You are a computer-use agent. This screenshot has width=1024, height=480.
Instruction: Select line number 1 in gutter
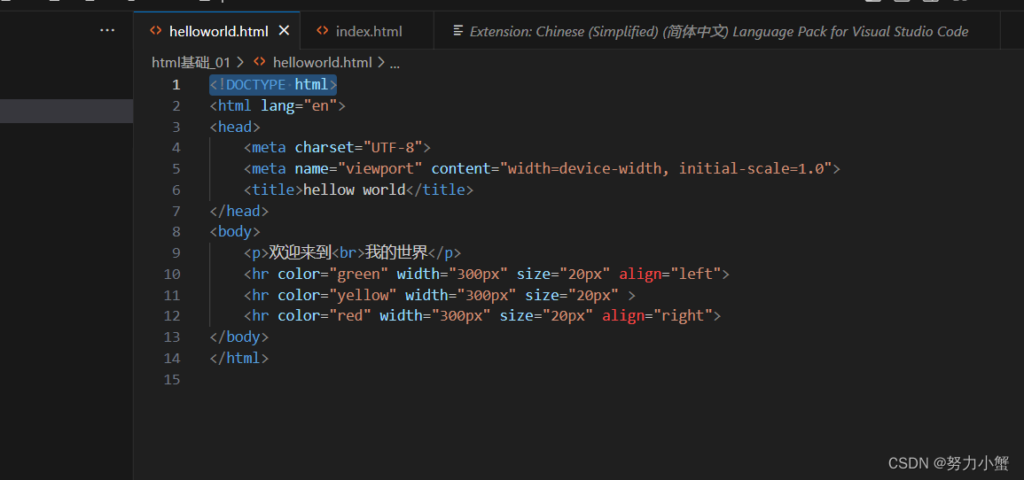(176, 85)
